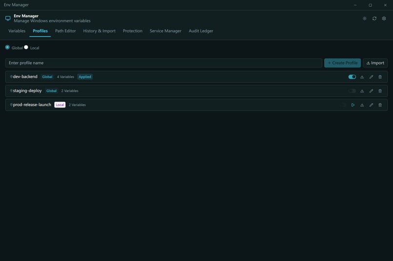393x261 pixels.
Task: Delete the prod-release-launch profile using the trash icon
Action: [x=380, y=105]
